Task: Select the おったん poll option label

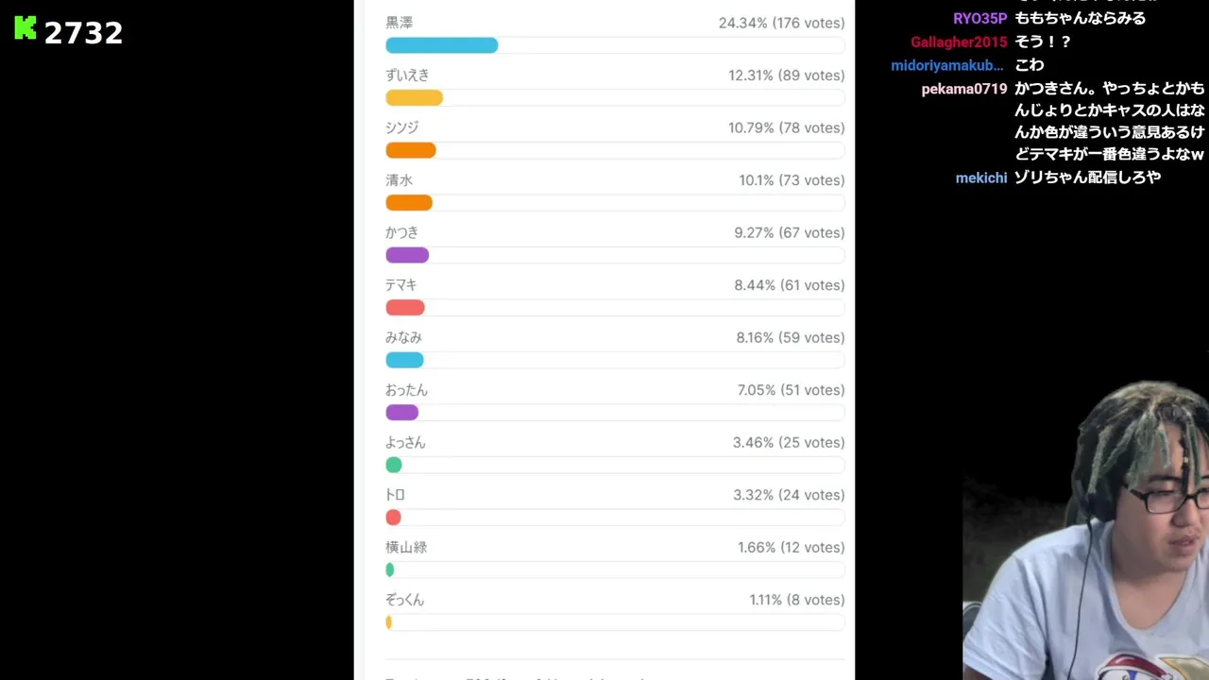Action: 406,390
